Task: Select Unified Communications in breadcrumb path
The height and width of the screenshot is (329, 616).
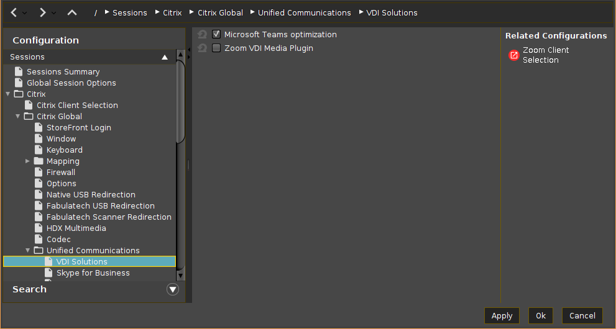Action: click(x=304, y=13)
